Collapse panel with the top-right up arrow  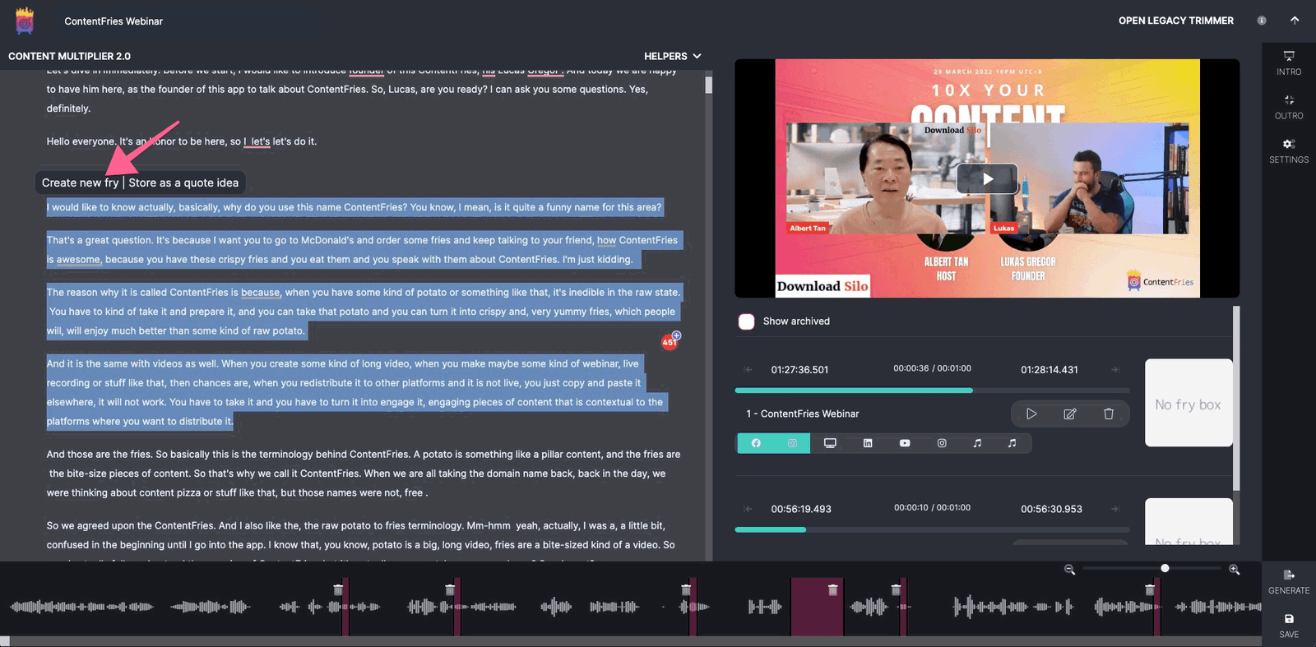1295,21
